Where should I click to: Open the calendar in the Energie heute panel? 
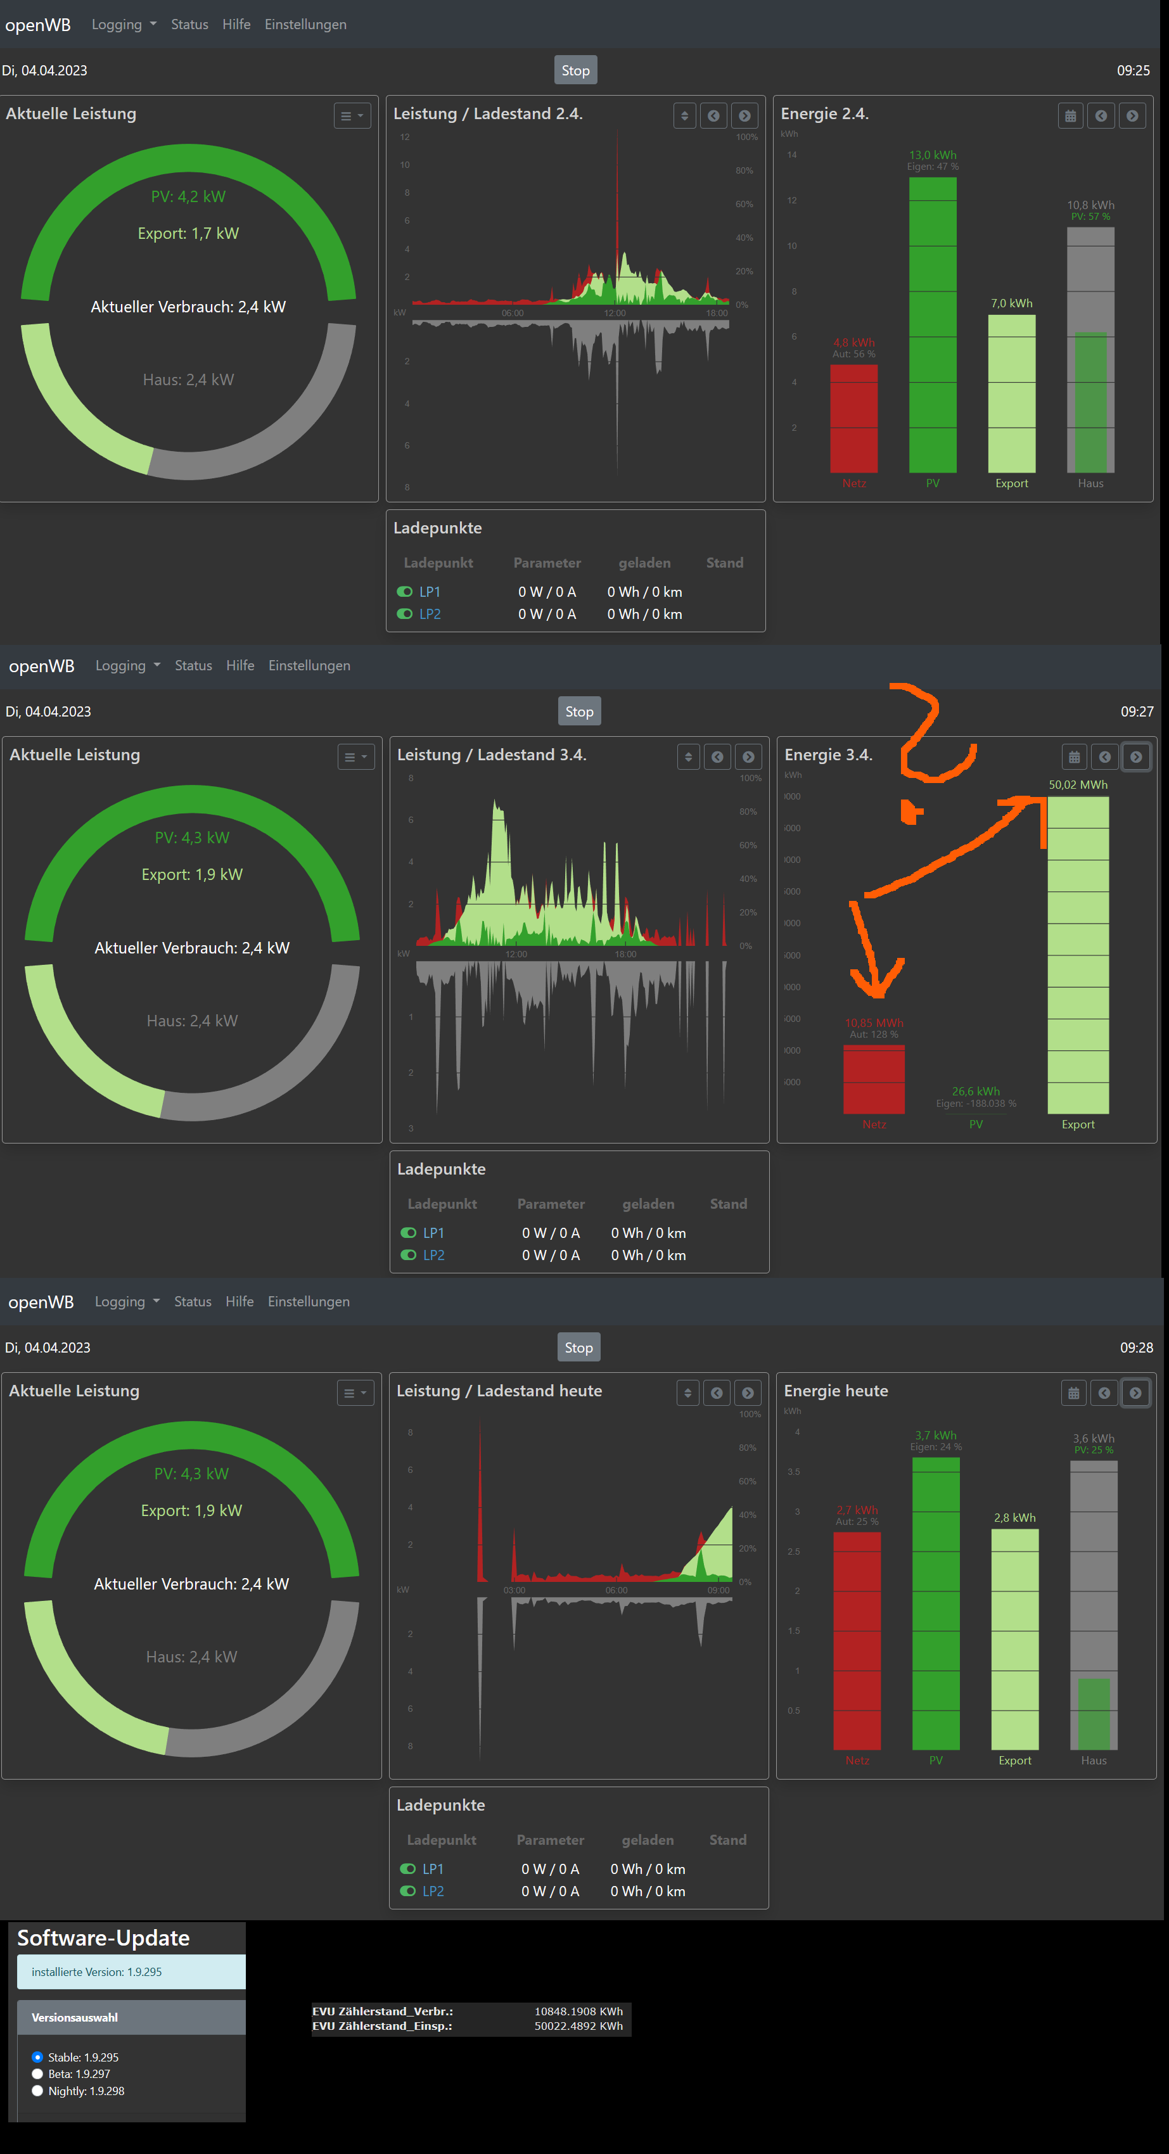coord(1074,1393)
